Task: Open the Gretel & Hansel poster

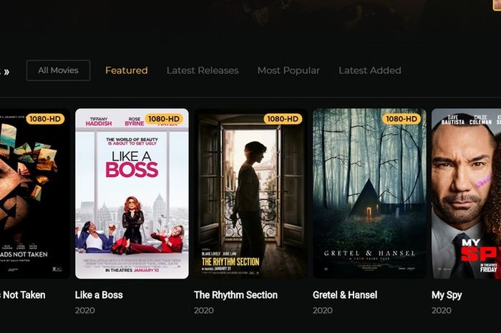Action: tap(370, 193)
